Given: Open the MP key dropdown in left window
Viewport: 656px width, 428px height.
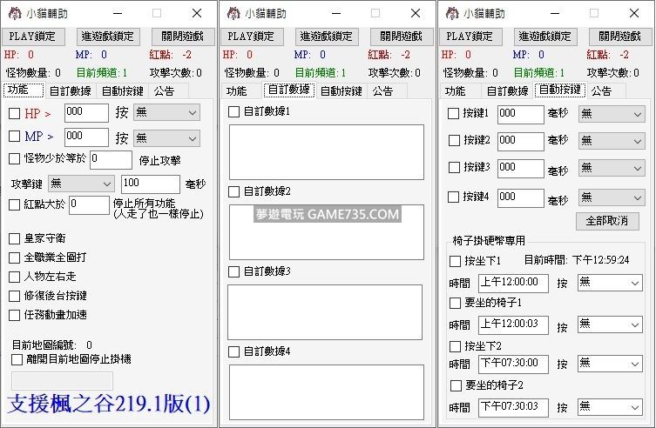Looking at the screenshot, I should [x=166, y=138].
